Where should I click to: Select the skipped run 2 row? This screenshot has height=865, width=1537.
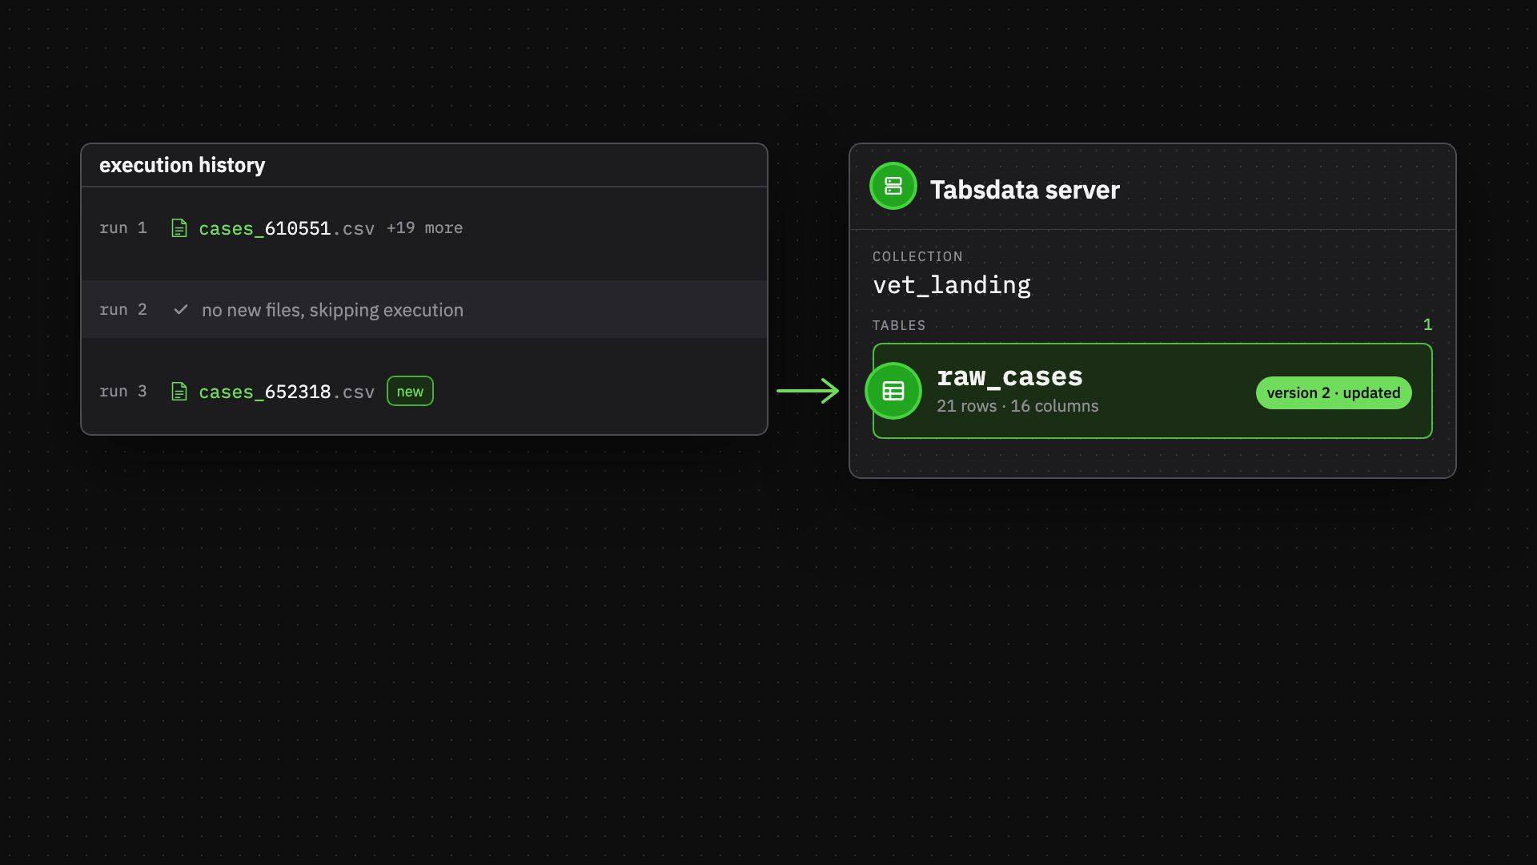click(x=424, y=309)
